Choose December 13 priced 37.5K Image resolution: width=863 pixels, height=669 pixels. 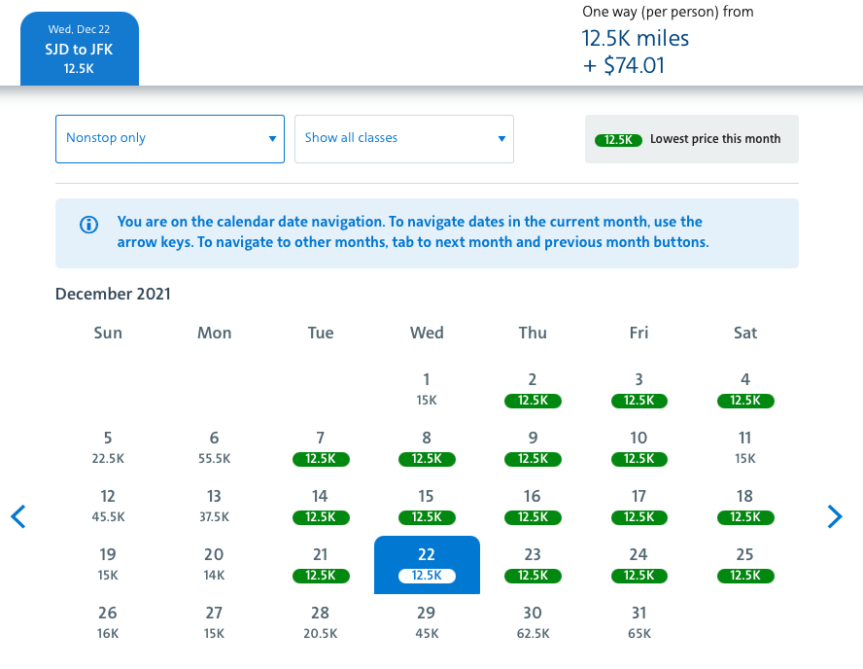[x=214, y=506]
